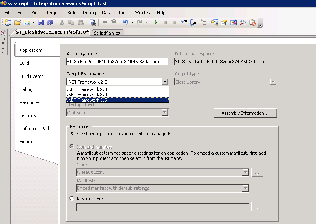The height and width of the screenshot is (224, 316).
Task: Click the Copy icon in toolbar
Action: pos(71,22)
